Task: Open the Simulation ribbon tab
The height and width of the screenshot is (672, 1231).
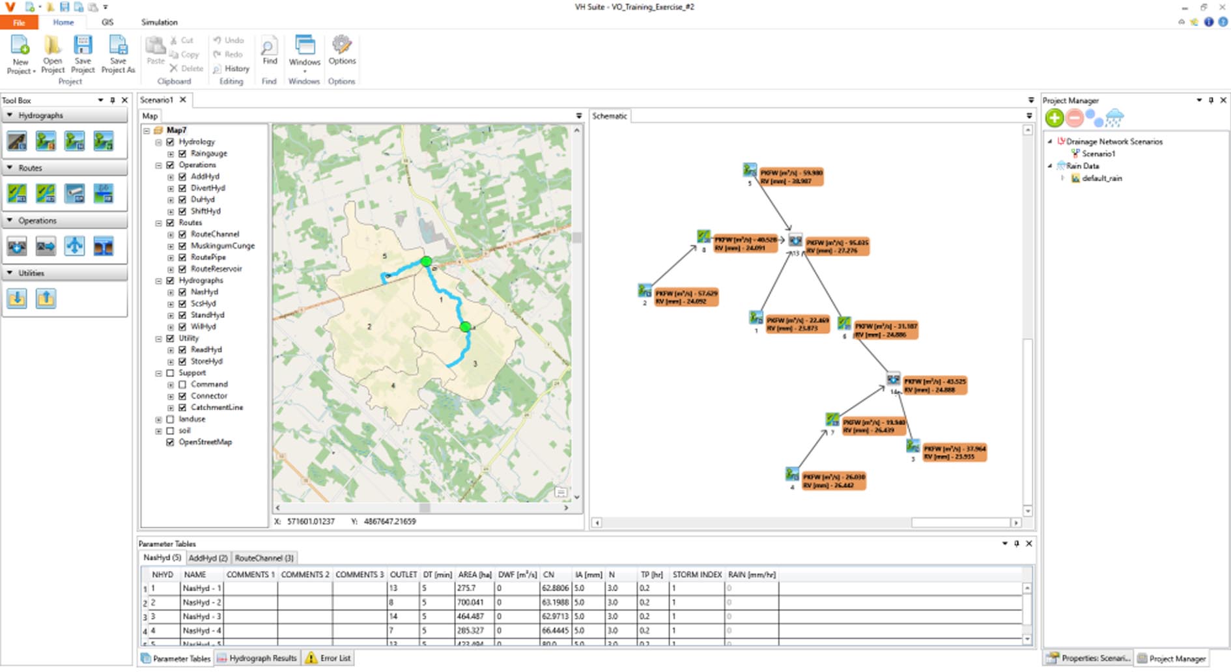Action: click(x=159, y=22)
